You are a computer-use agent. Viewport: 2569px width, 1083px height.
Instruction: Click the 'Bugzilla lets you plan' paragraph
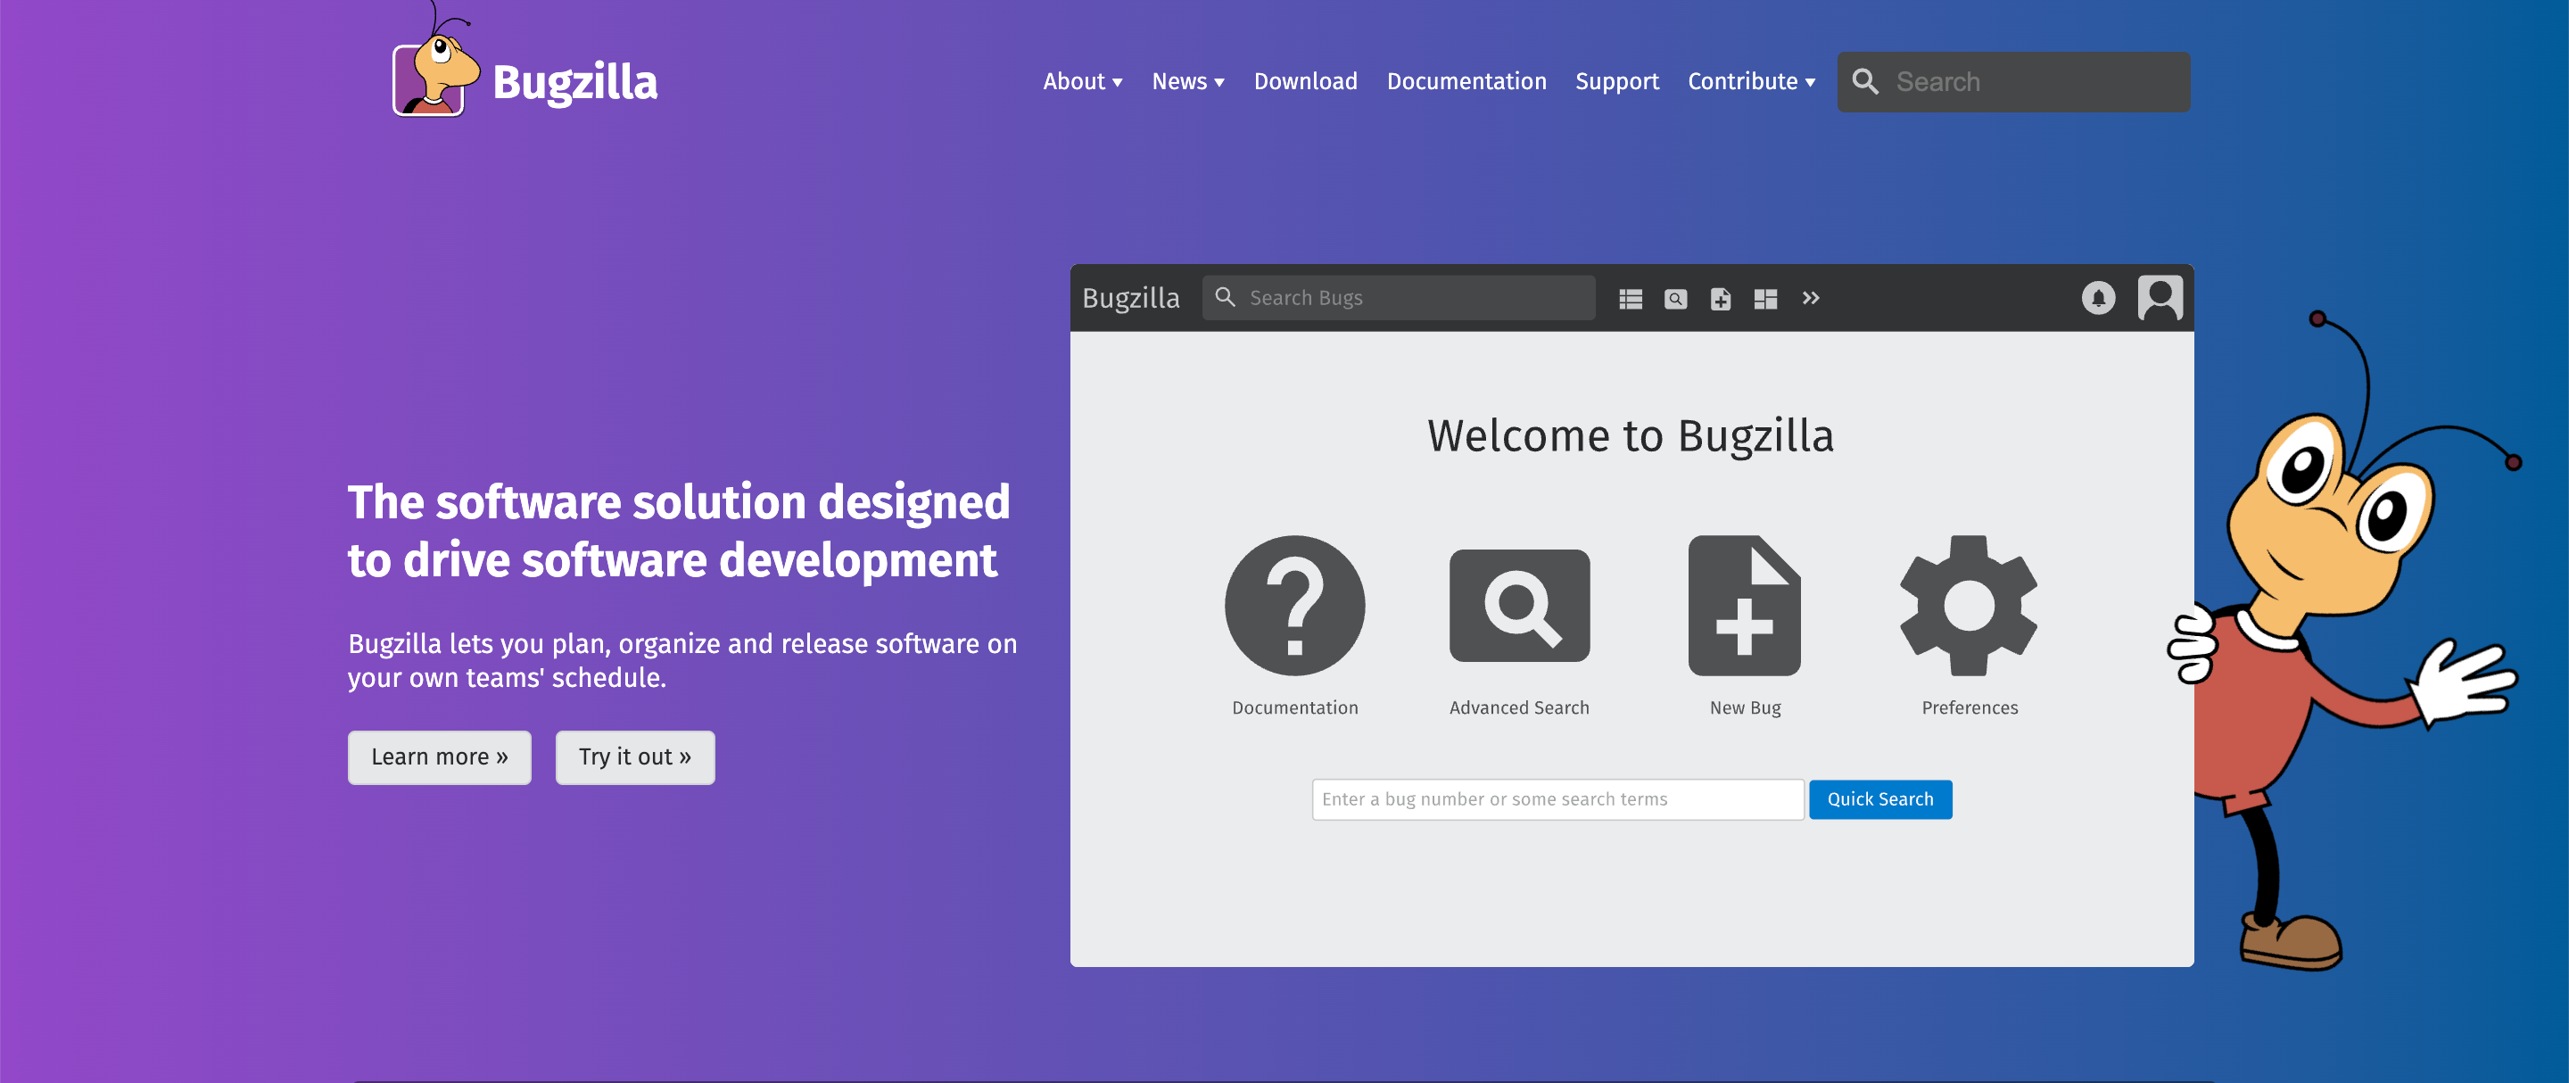[682, 660]
